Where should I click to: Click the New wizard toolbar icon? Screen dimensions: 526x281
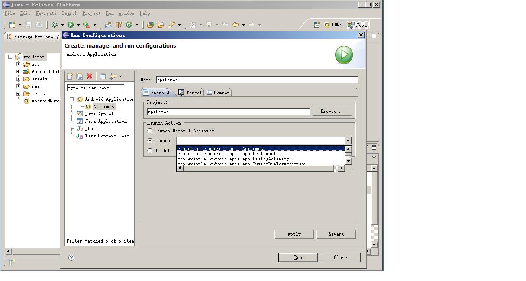tap(12, 25)
